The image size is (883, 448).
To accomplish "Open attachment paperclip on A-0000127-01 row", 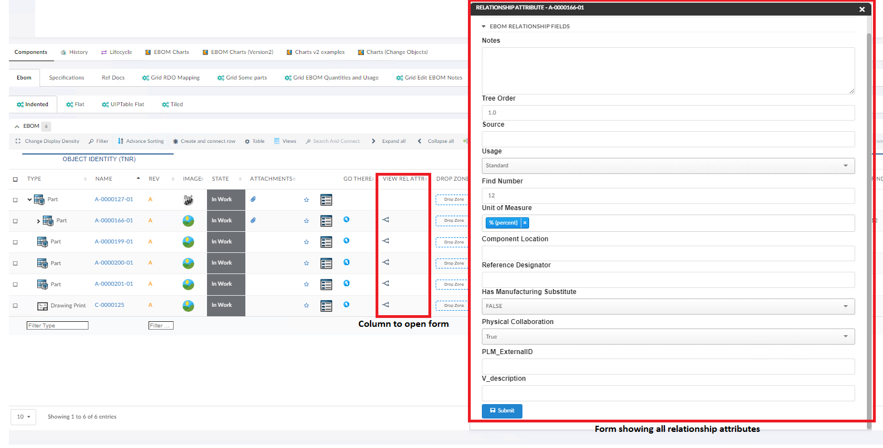I will [253, 199].
